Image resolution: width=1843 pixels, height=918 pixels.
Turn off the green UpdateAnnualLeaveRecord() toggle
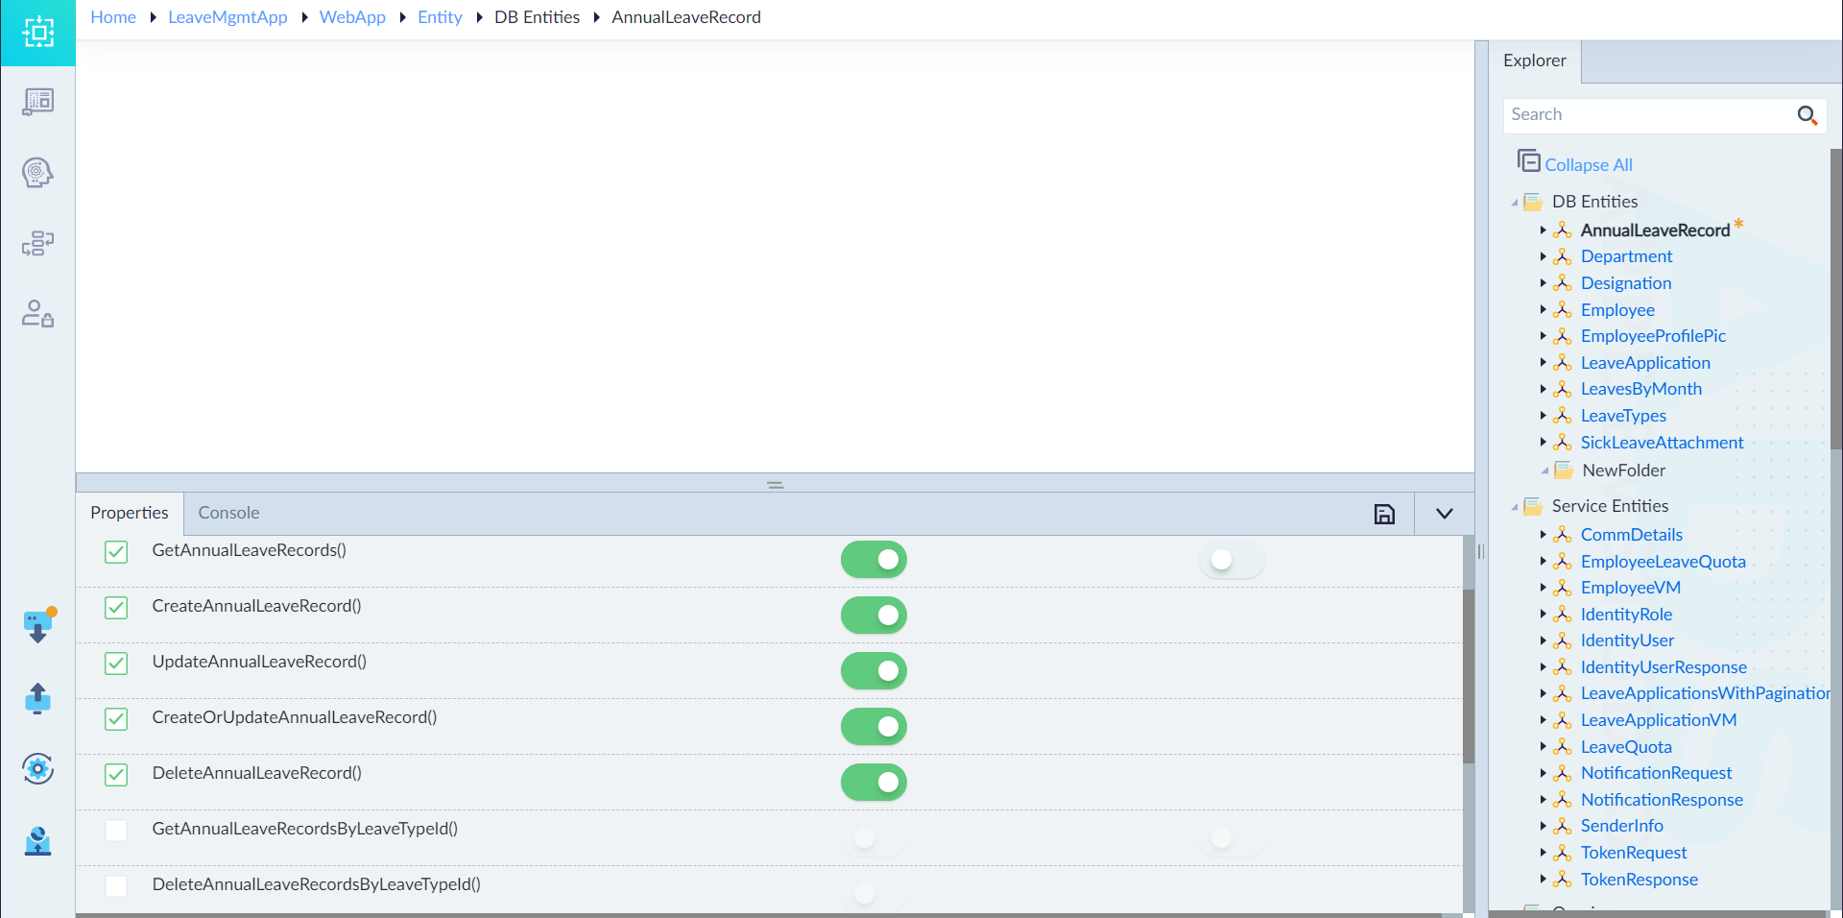[x=874, y=671]
